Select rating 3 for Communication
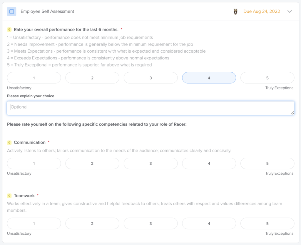 150,163
